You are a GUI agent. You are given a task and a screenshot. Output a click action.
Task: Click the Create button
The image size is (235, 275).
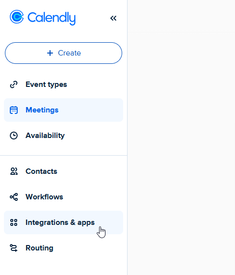pyautogui.click(x=63, y=53)
